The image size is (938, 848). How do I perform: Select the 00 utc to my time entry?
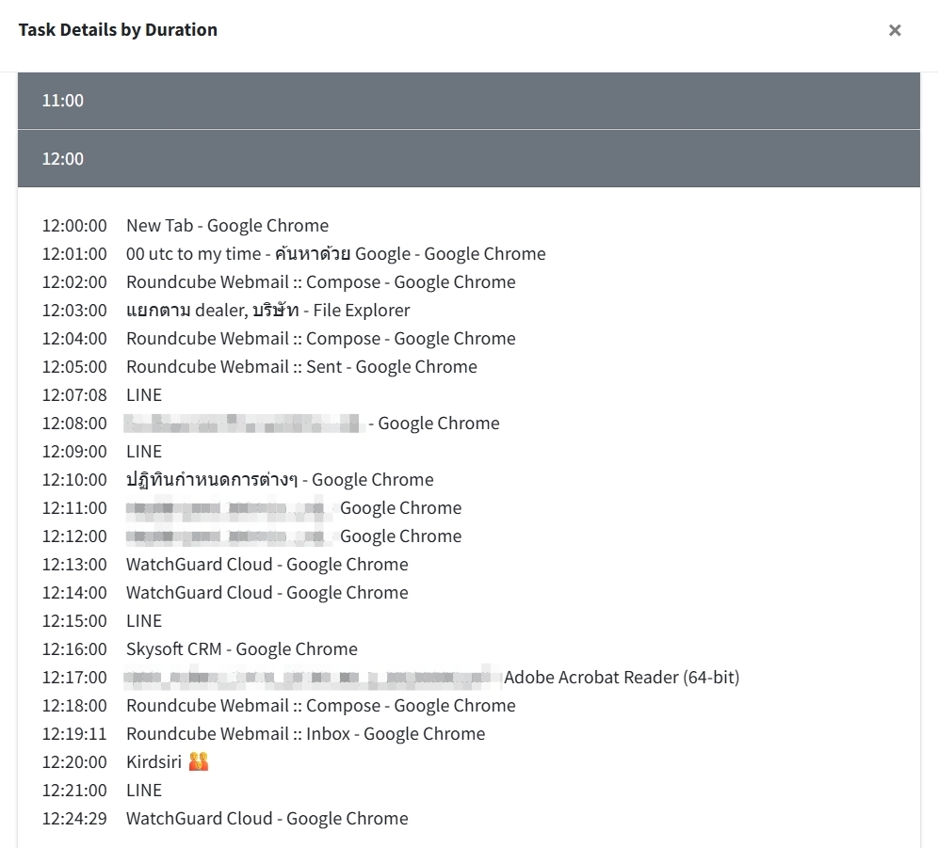(x=294, y=253)
